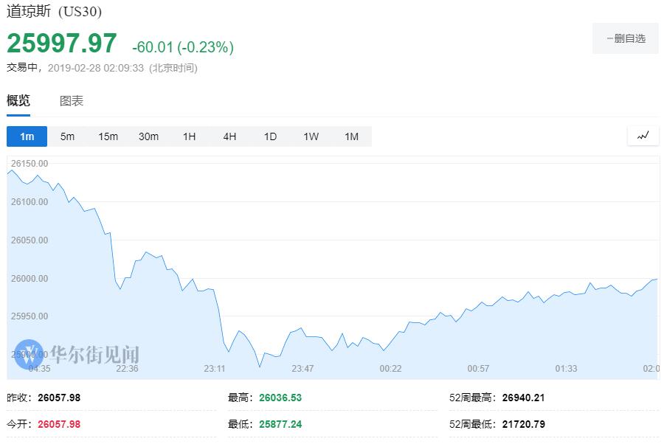
Task: Set chart interval to 1H
Action: point(189,136)
